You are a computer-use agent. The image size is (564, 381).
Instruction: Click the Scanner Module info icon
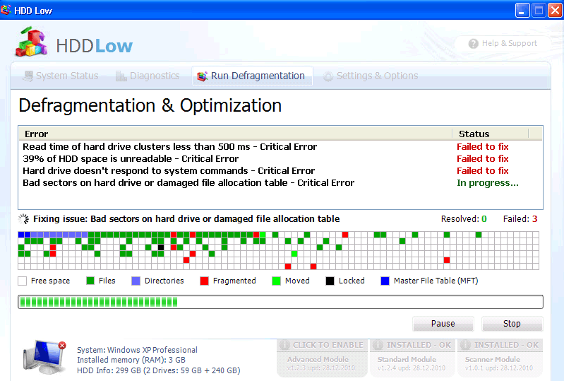pyautogui.click(x=466, y=345)
